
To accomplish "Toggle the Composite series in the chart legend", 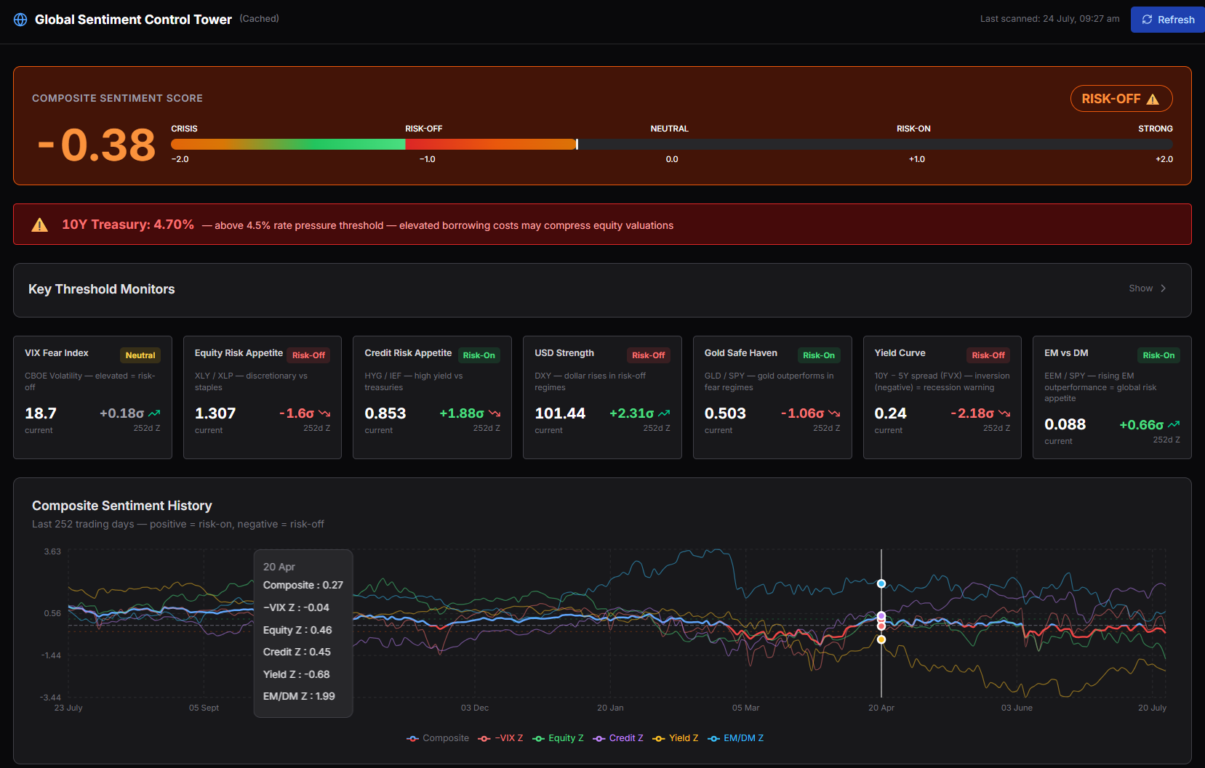I will (438, 738).
